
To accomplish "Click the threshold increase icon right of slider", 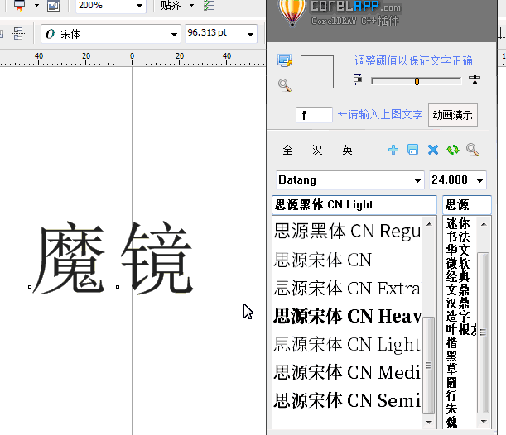I will pyautogui.click(x=475, y=79).
